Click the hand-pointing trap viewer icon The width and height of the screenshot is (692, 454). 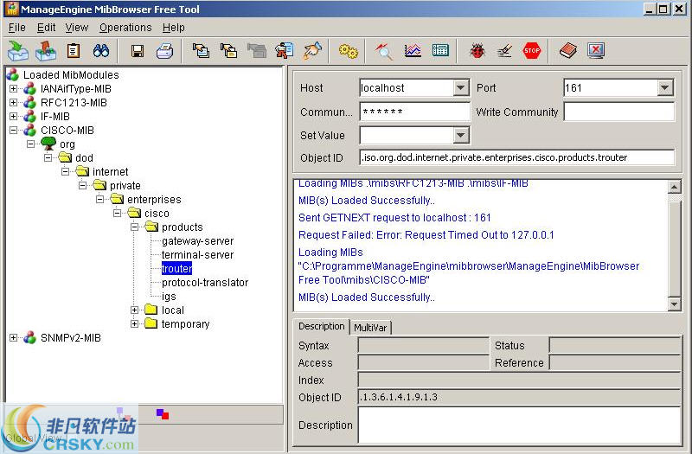pos(312,51)
